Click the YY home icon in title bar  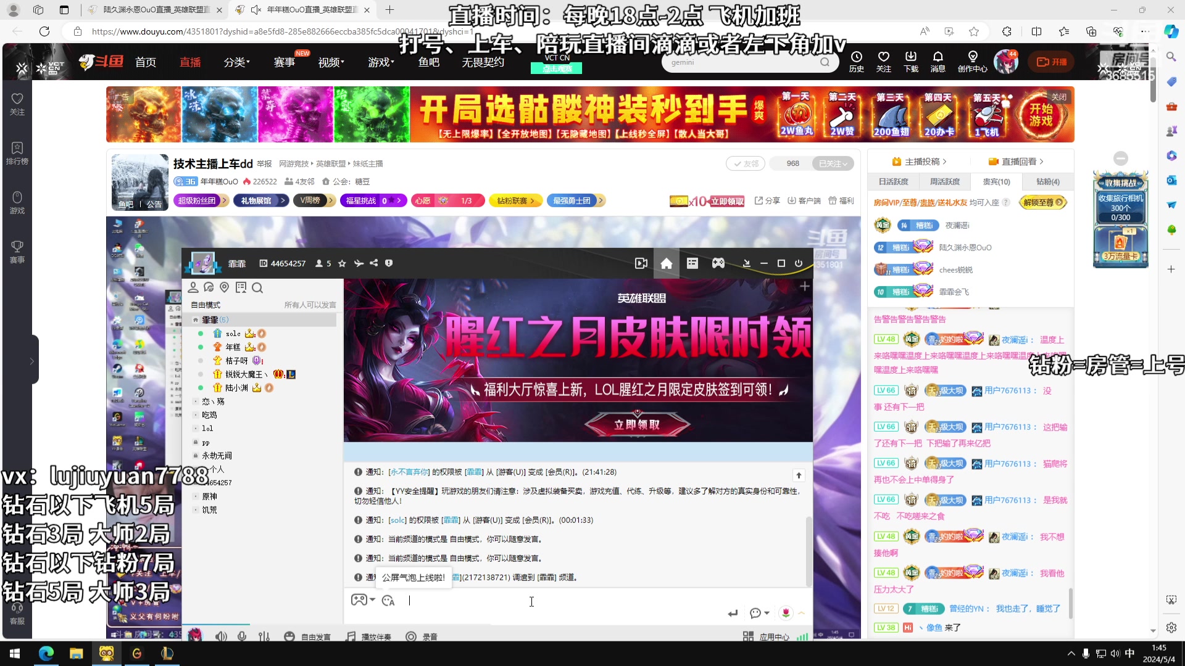pos(666,263)
